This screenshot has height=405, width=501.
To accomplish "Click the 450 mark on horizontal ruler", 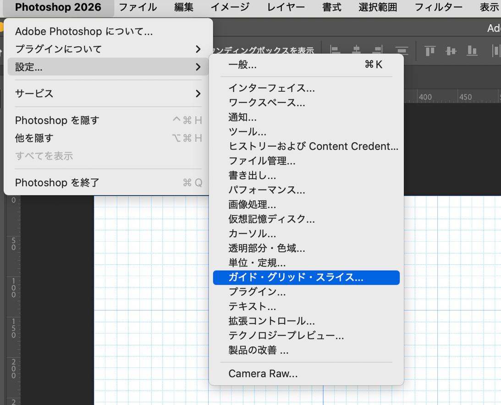I will 466,97.
